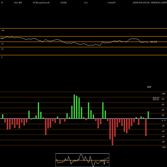Click the '20' label on MR axis

[163, 115]
